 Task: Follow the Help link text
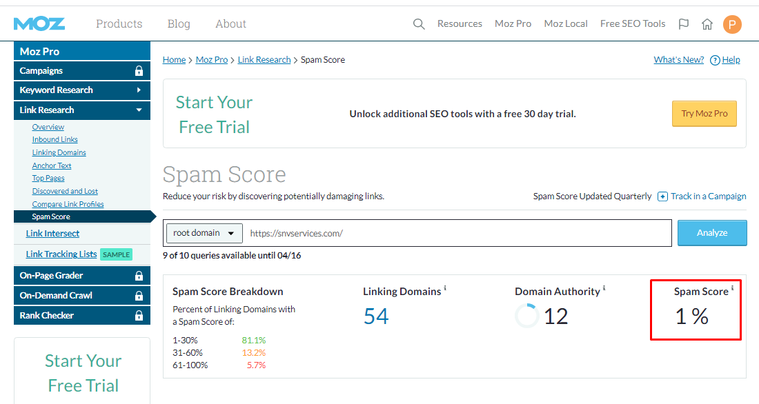(x=731, y=59)
